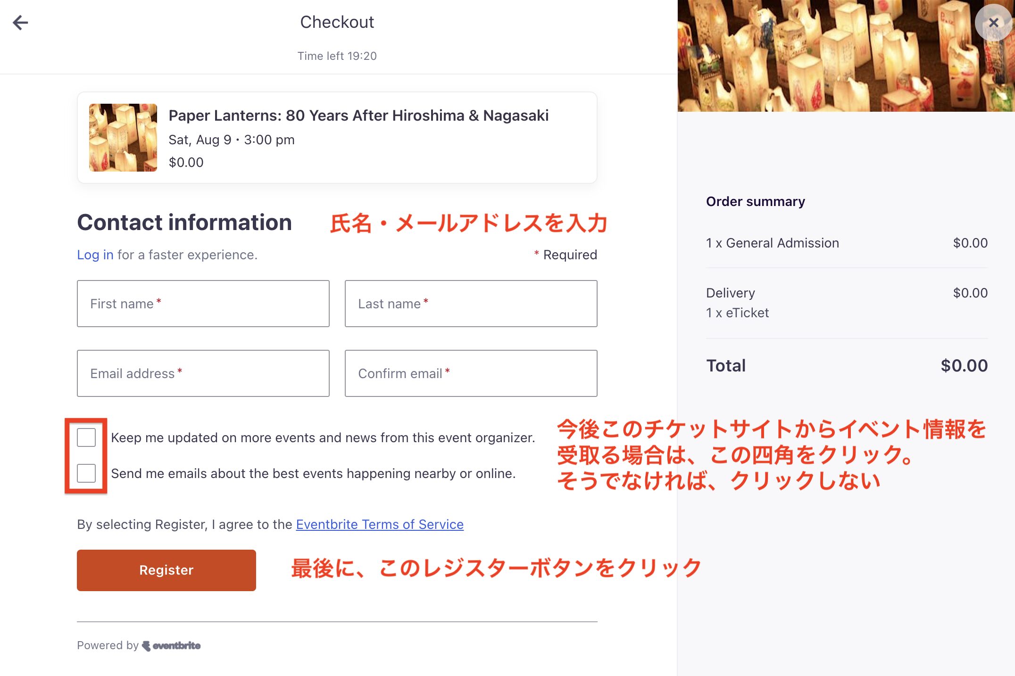This screenshot has height=676, width=1015.
Task: Check the organizer updates checkbox
Action: click(x=86, y=437)
